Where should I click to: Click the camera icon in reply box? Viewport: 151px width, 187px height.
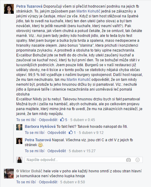pyautogui.click(x=129, y=160)
